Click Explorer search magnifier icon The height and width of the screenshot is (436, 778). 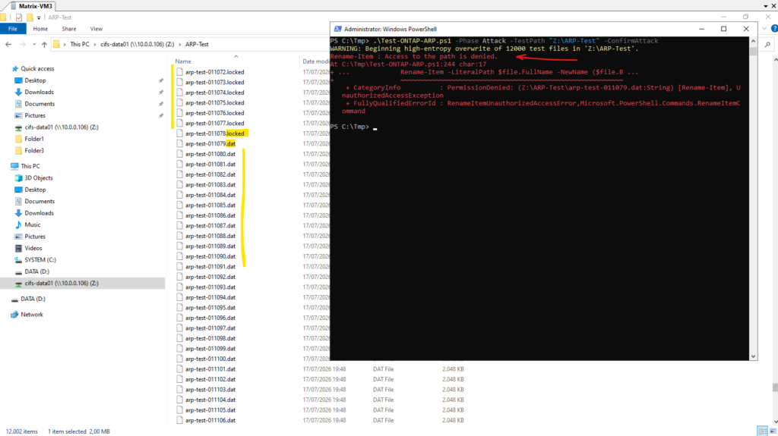click(767, 44)
